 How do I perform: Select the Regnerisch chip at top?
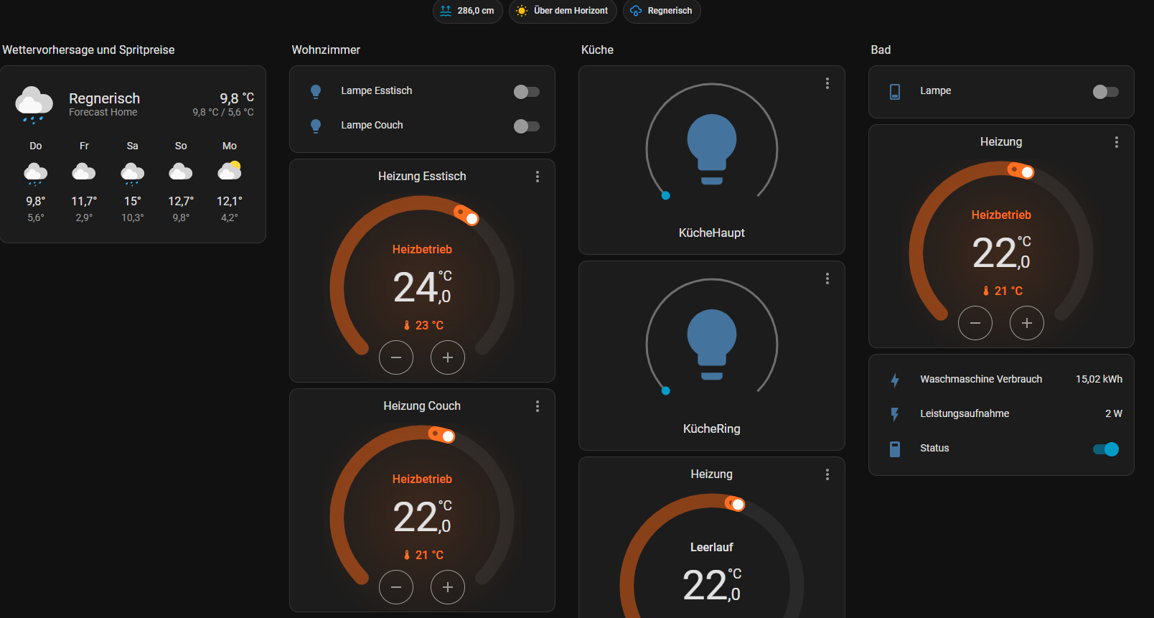point(661,11)
